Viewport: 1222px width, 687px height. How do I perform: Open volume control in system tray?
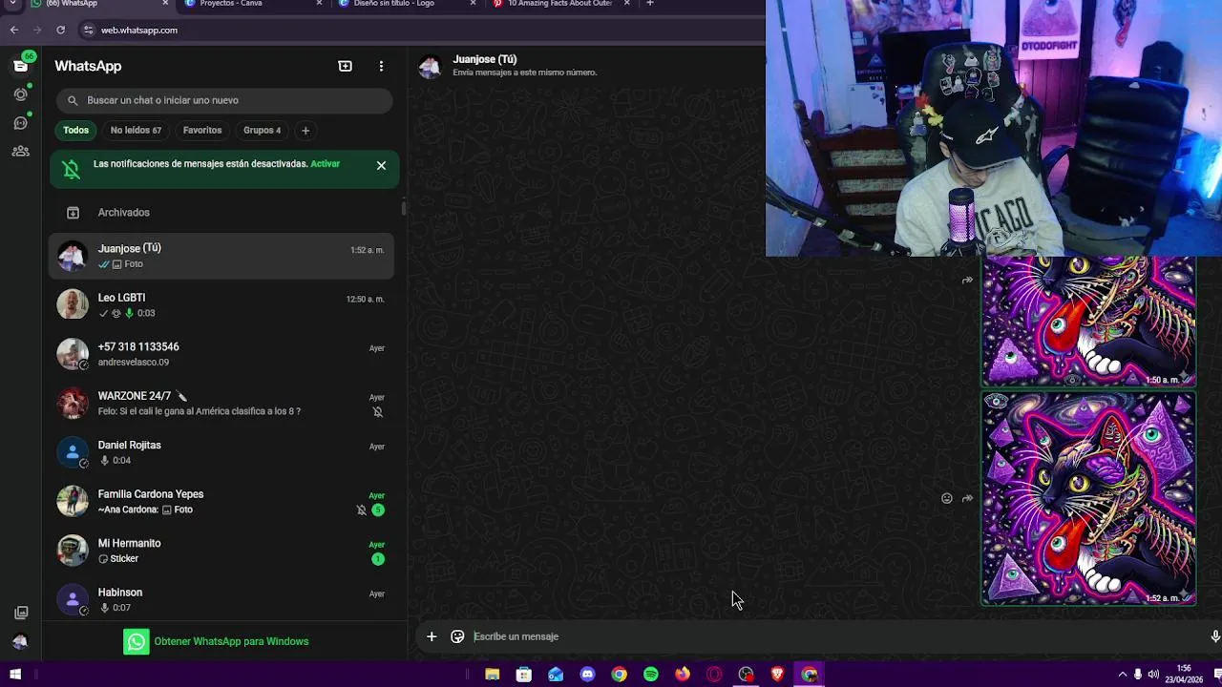[x=1152, y=674]
